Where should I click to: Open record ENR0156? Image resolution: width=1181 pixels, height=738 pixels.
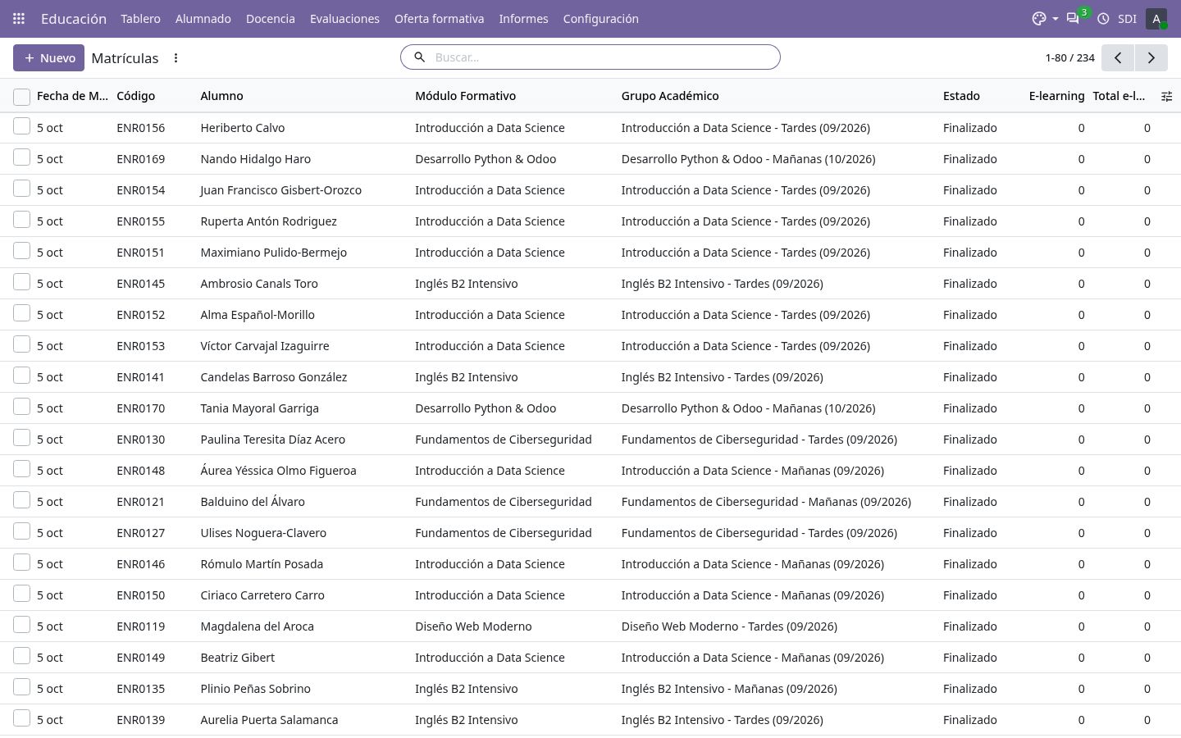point(141,128)
